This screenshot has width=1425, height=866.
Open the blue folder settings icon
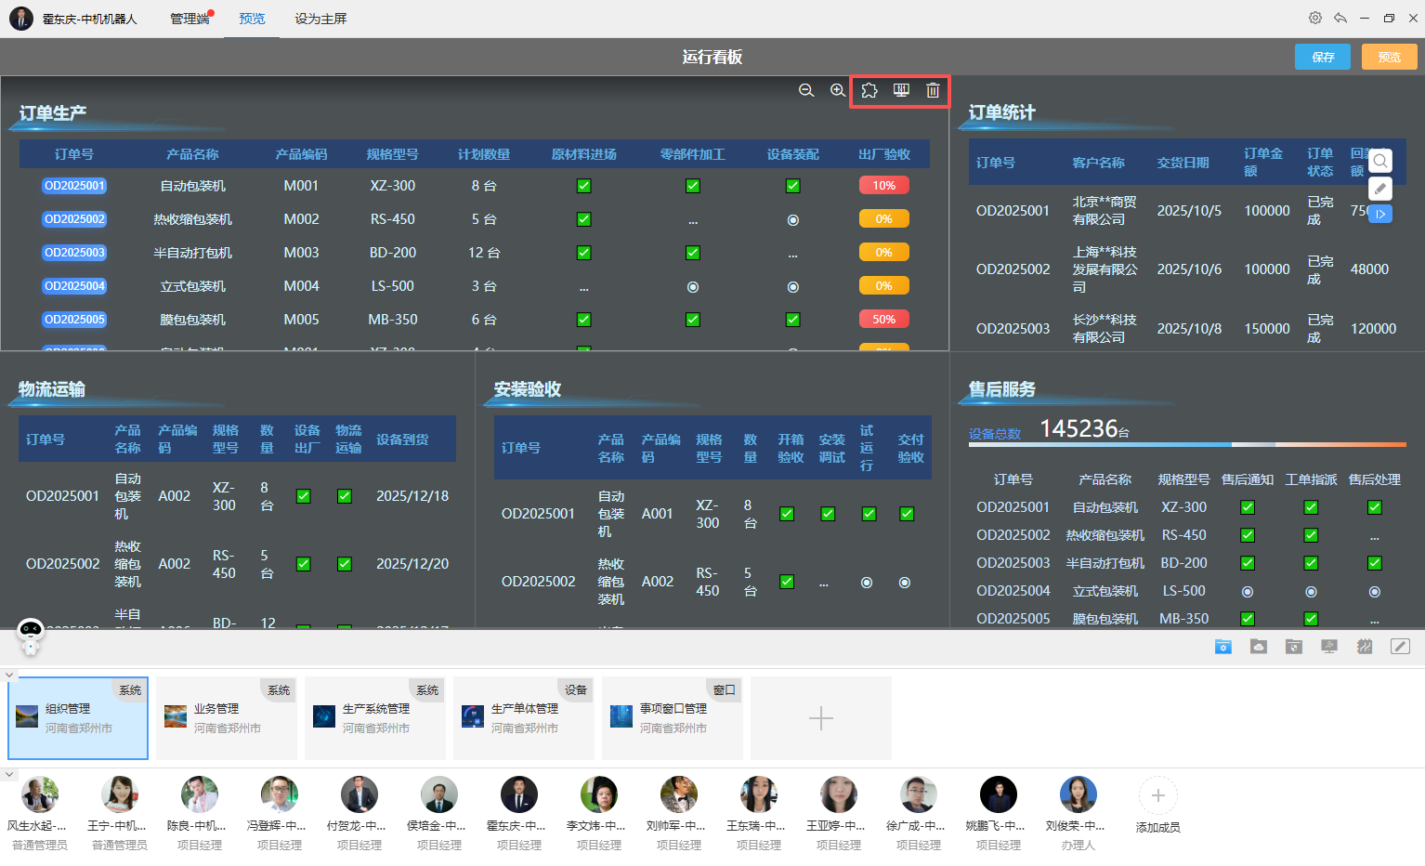coord(1223,647)
